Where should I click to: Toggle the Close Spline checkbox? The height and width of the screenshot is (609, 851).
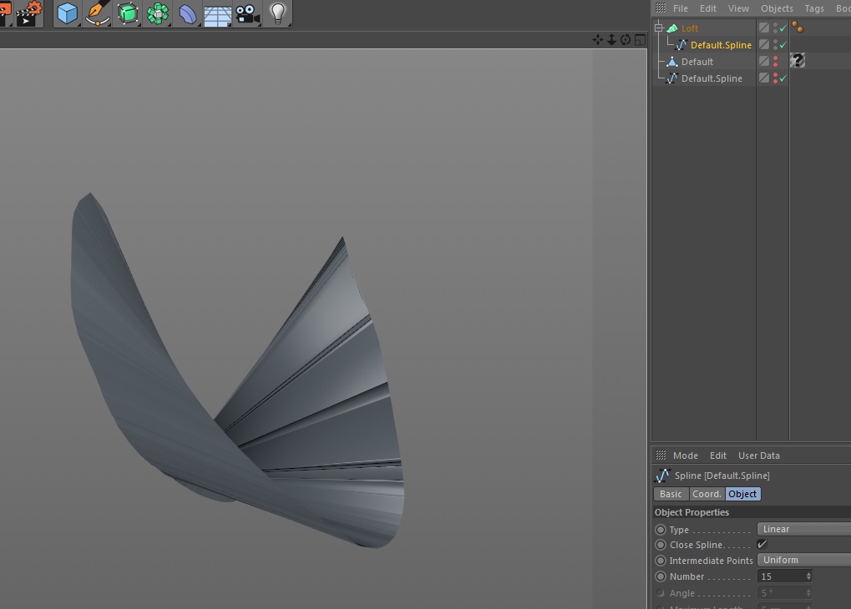pos(762,545)
